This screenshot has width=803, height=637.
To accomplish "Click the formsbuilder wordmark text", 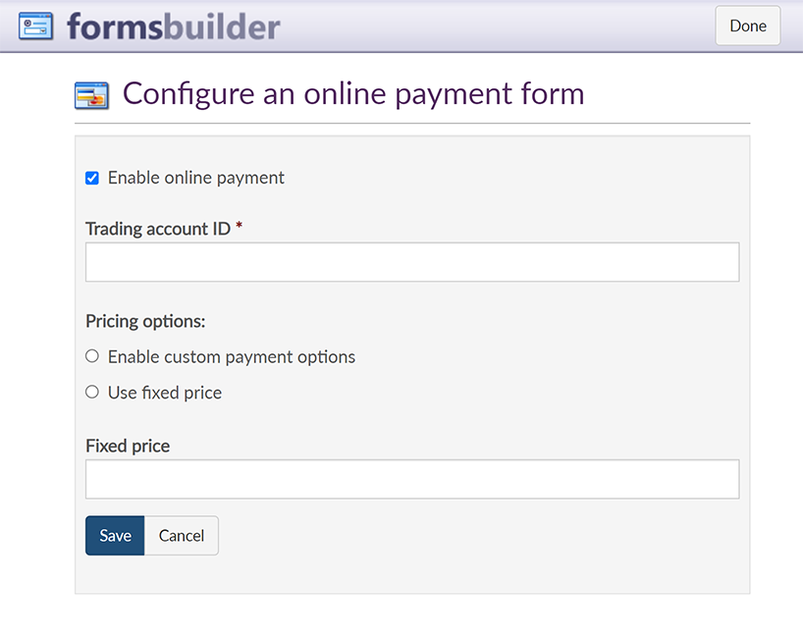I will pyautogui.click(x=174, y=27).
